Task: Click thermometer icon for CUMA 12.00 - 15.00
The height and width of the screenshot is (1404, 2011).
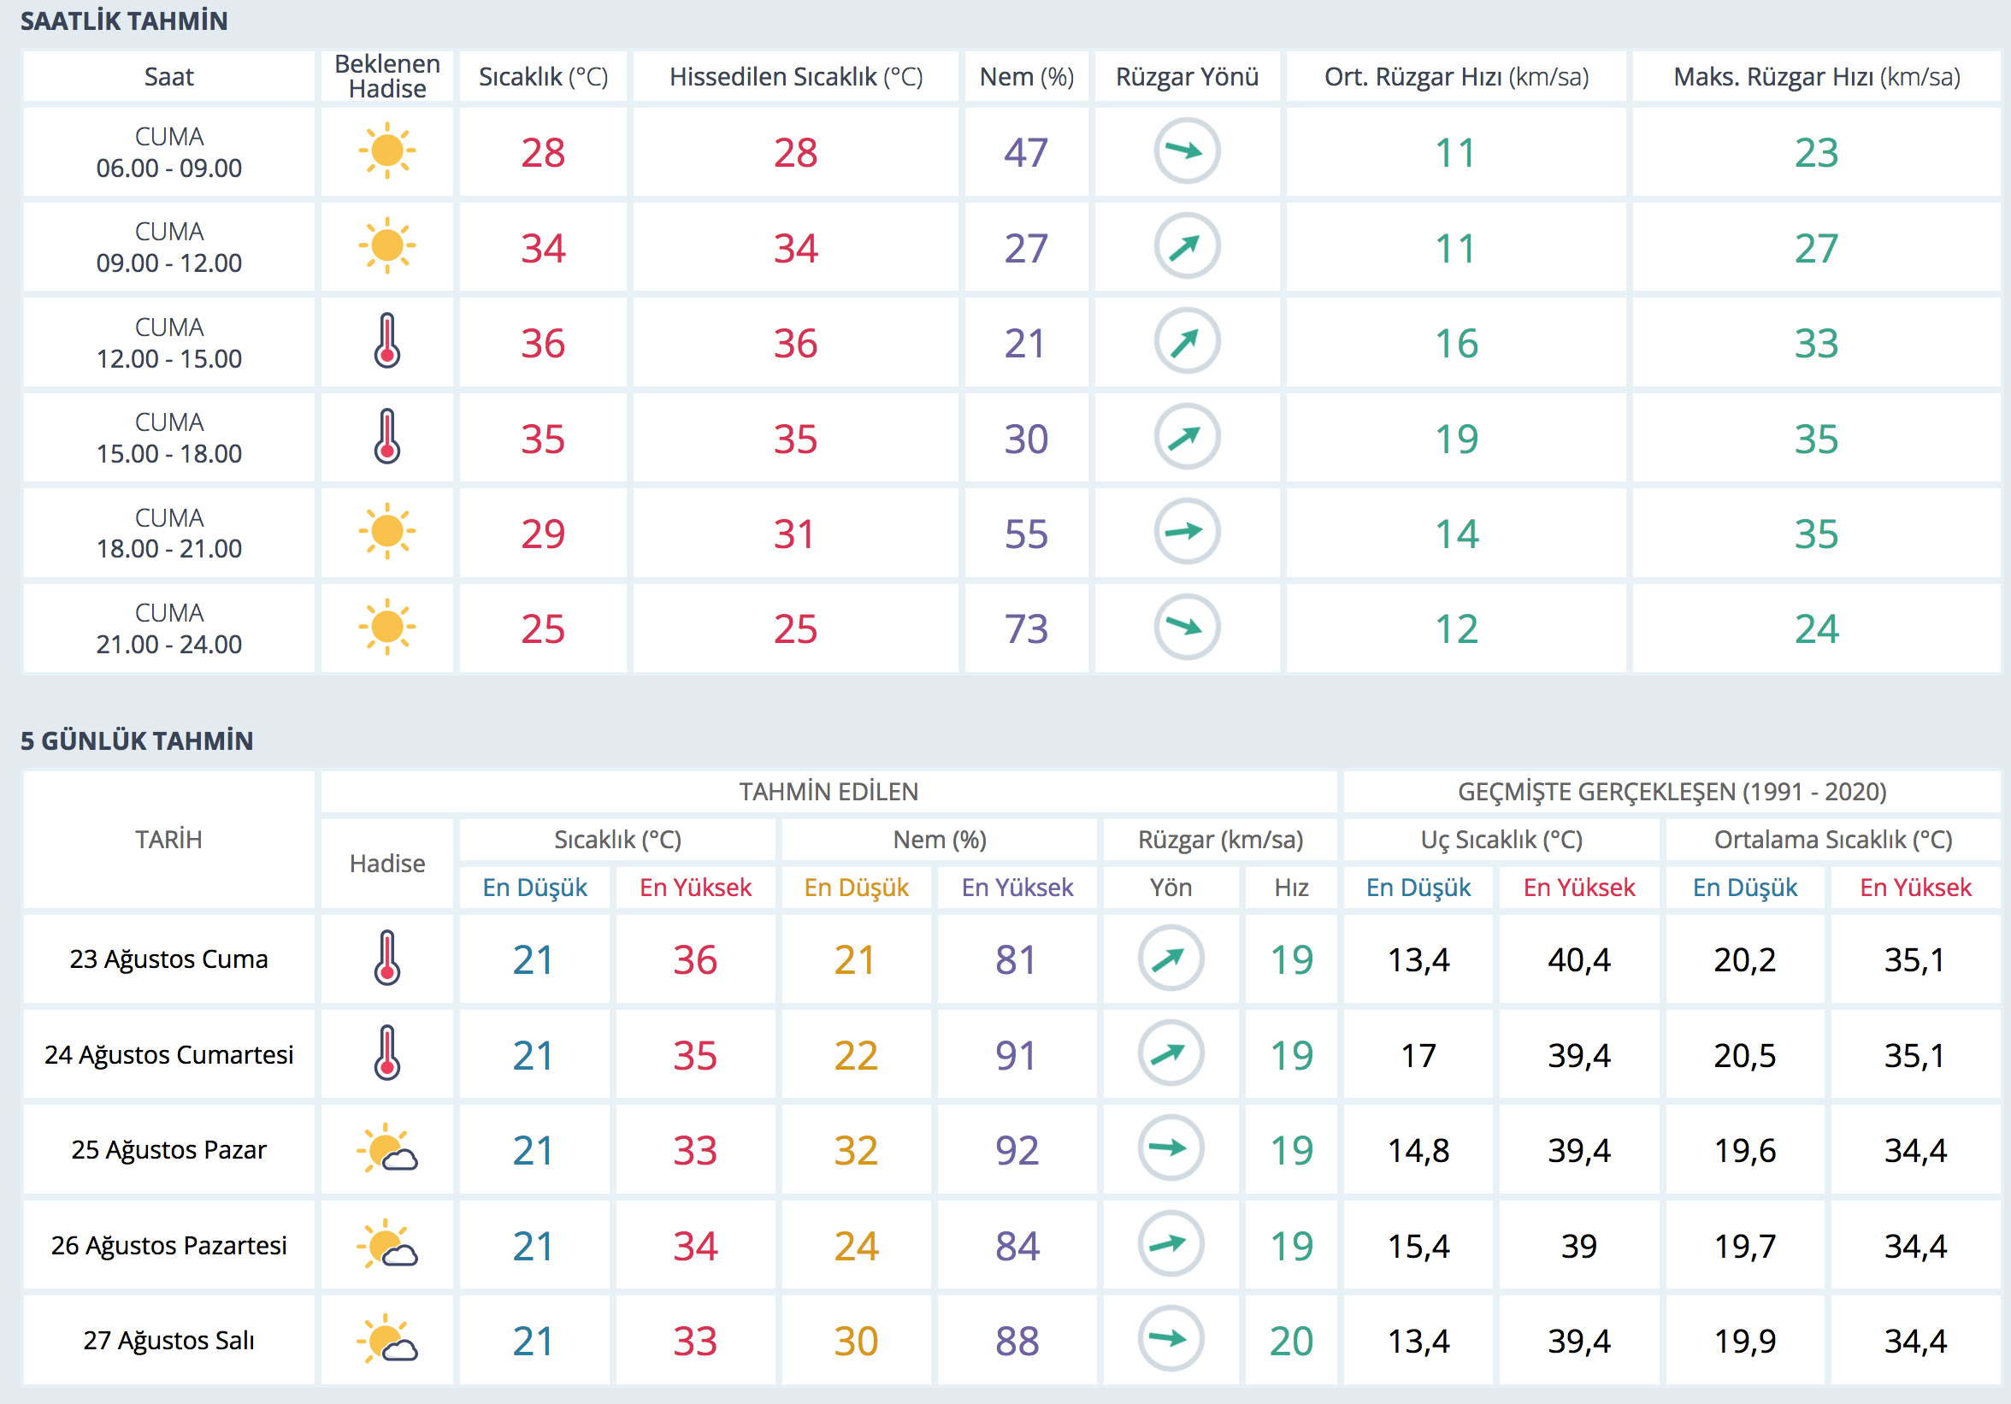Action: coord(386,341)
